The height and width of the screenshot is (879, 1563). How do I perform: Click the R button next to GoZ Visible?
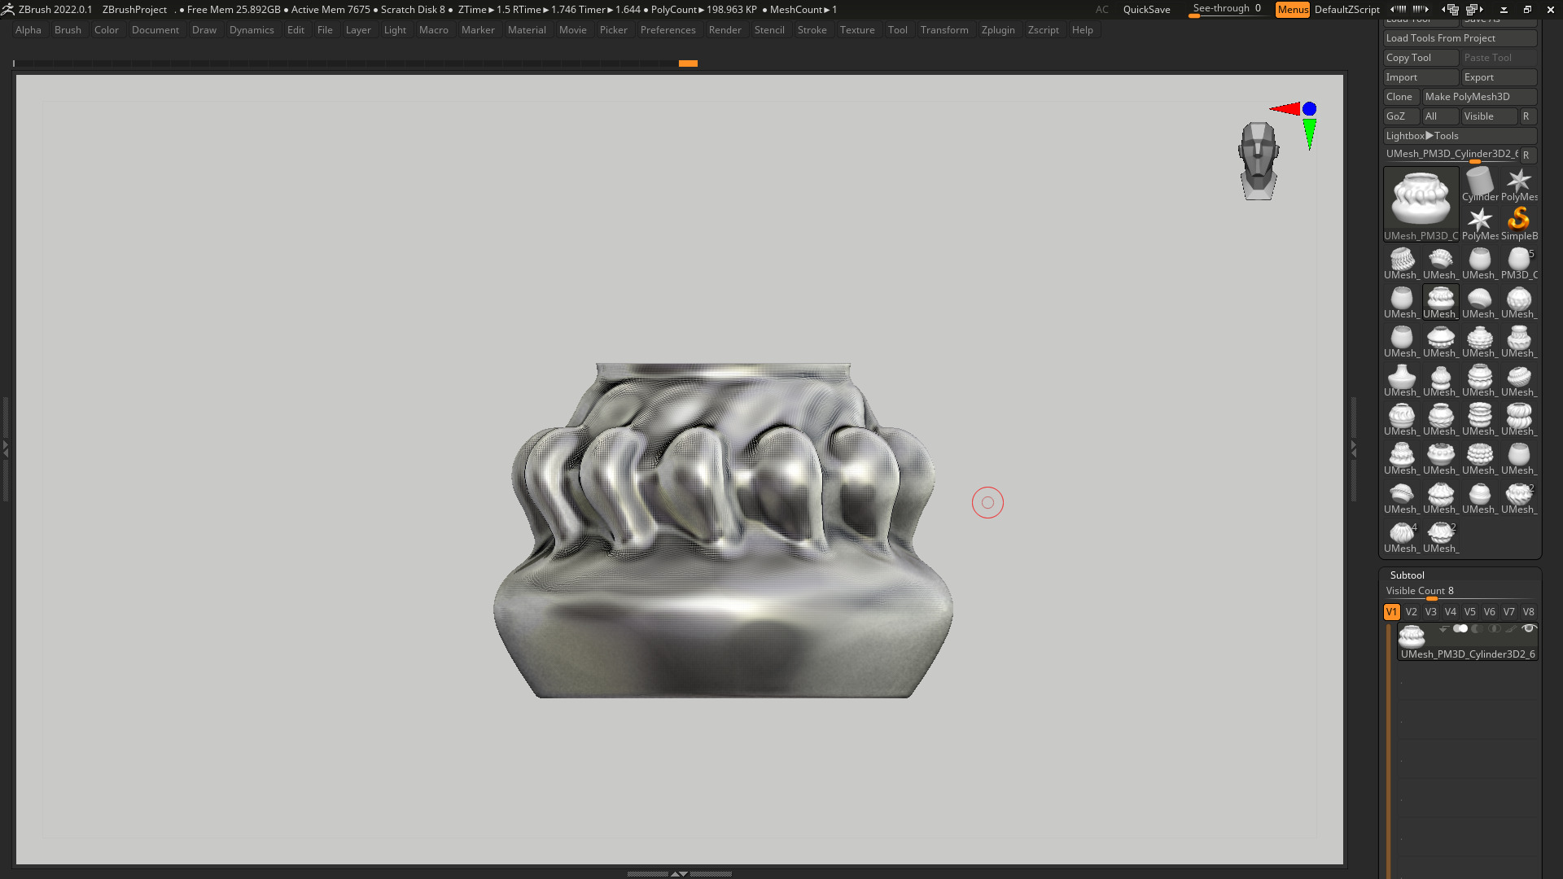(1527, 116)
